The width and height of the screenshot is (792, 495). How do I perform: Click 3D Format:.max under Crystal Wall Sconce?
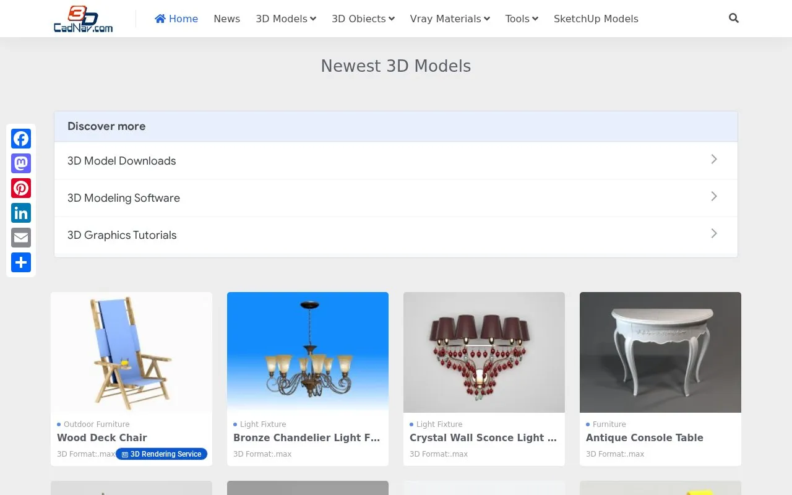(x=439, y=454)
